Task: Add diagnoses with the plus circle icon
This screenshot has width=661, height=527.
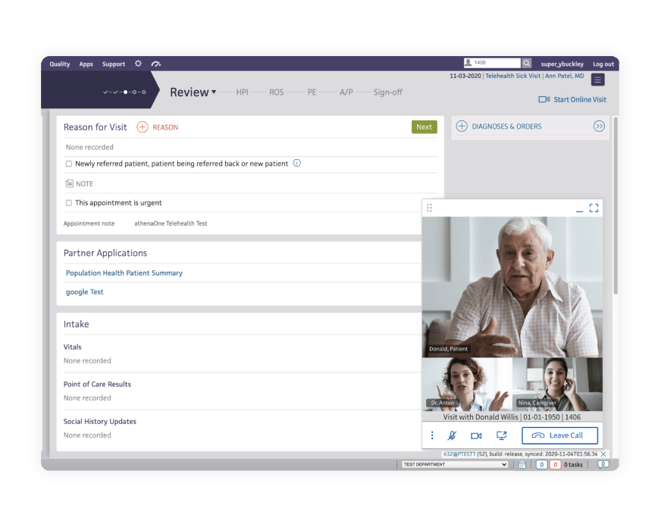Action: pos(462,126)
